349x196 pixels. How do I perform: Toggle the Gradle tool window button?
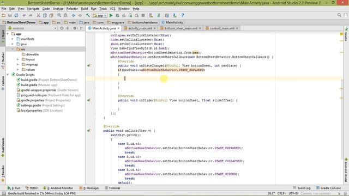point(346,34)
